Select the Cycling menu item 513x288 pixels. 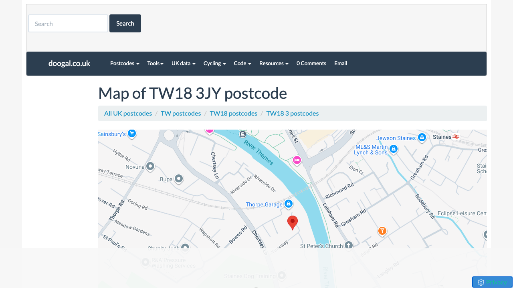[214, 63]
